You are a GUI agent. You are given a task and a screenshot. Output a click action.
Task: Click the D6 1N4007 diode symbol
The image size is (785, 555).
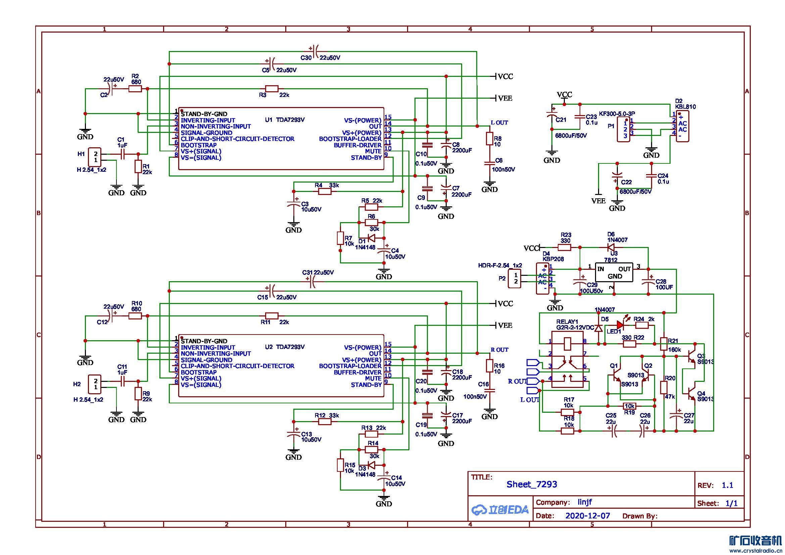point(610,247)
